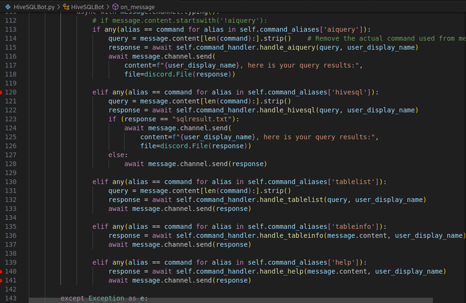Remove the breakpoint on line 141
This screenshot has height=303, width=466.
(x=1, y=281)
